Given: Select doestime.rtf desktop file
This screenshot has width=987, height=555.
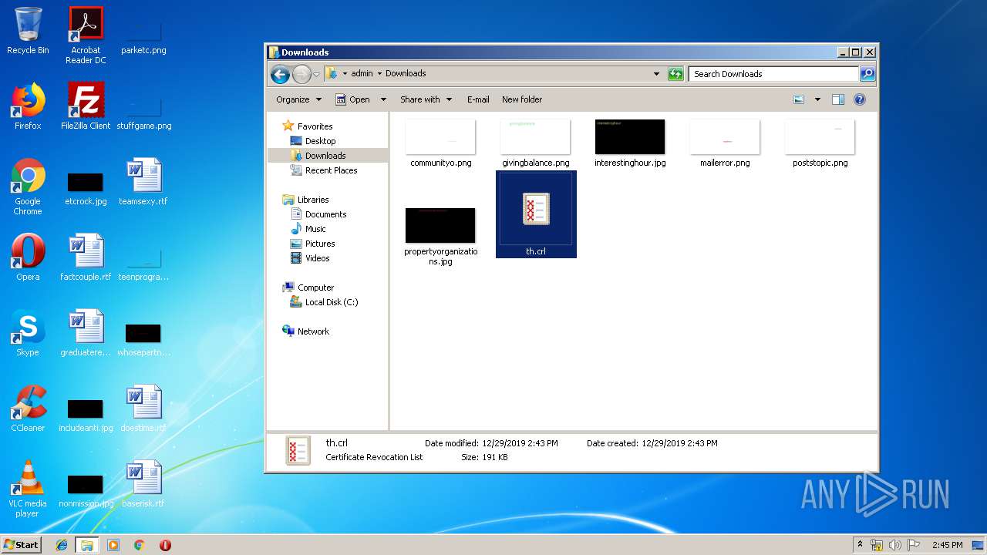Looking at the screenshot, I should pyautogui.click(x=143, y=409).
